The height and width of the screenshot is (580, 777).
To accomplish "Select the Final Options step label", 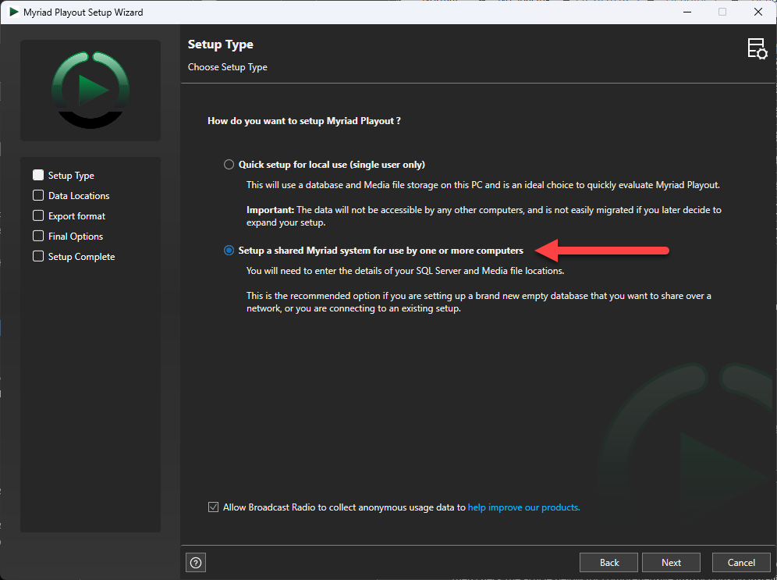I will 76,237.
